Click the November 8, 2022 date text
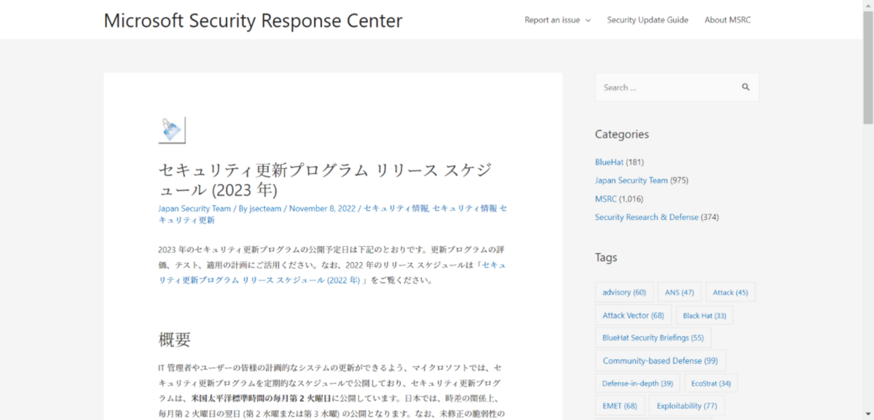Viewport: 874px width, 420px height. click(x=323, y=208)
